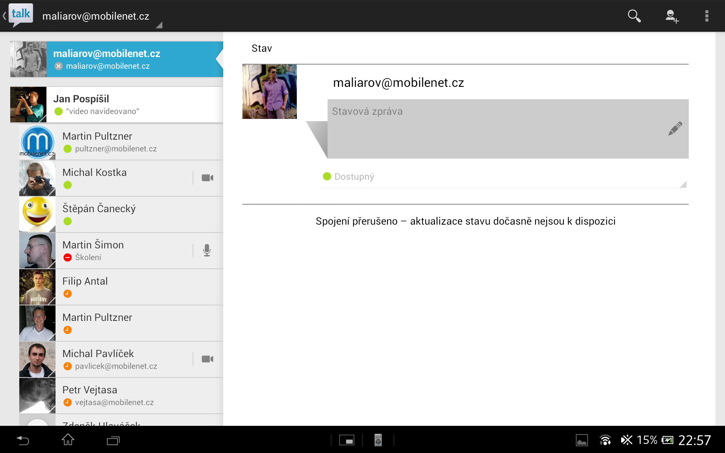Viewport: 725px width, 453px height.
Task: Select contact Petr Vejtasa
Action: click(113, 395)
